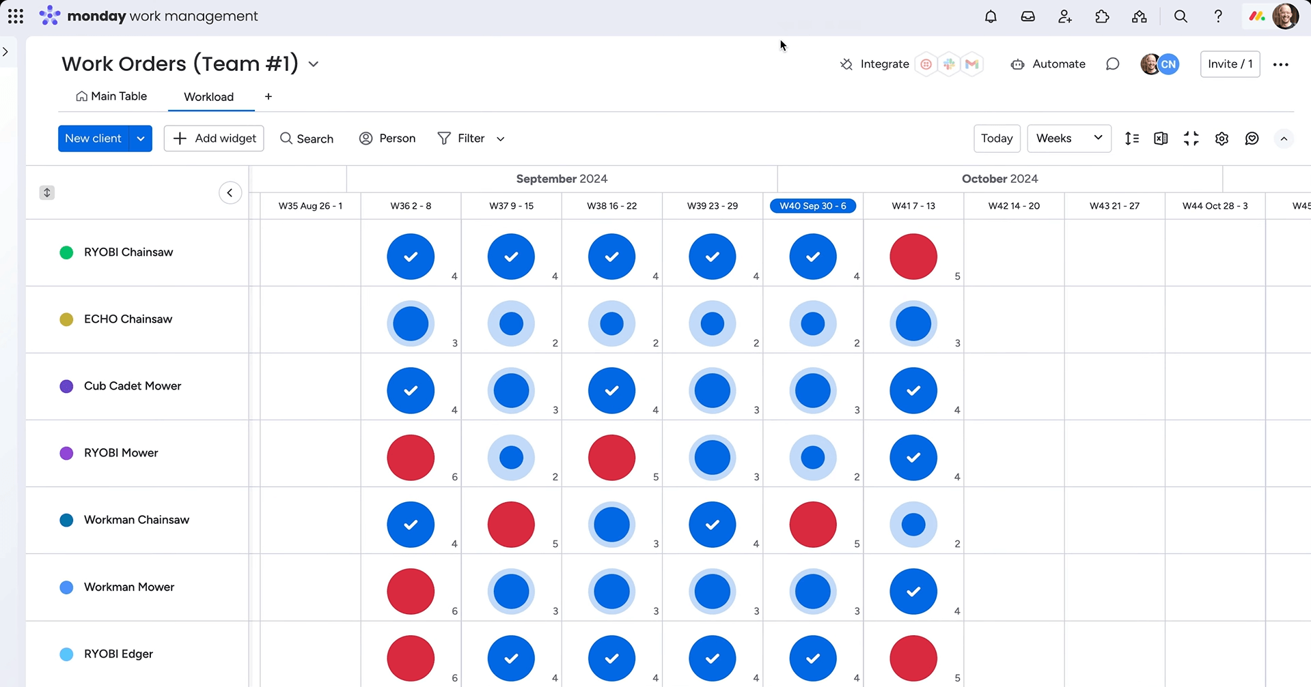Image resolution: width=1311 pixels, height=687 pixels.
Task: Click the Integrate button
Action: click(874, 64)
